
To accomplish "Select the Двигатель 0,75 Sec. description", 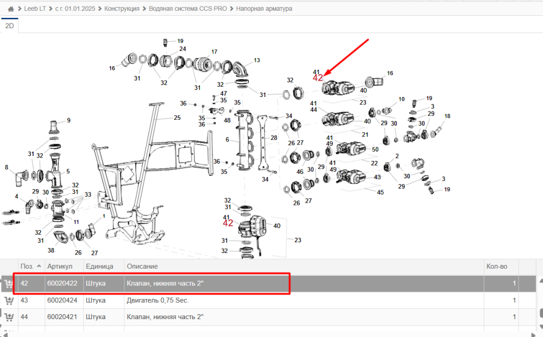I will [x=157, y=300].
